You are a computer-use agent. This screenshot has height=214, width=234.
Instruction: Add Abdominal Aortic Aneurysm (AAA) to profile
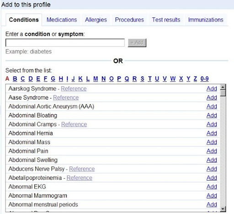pyautogui.click(x=212, y=106)
